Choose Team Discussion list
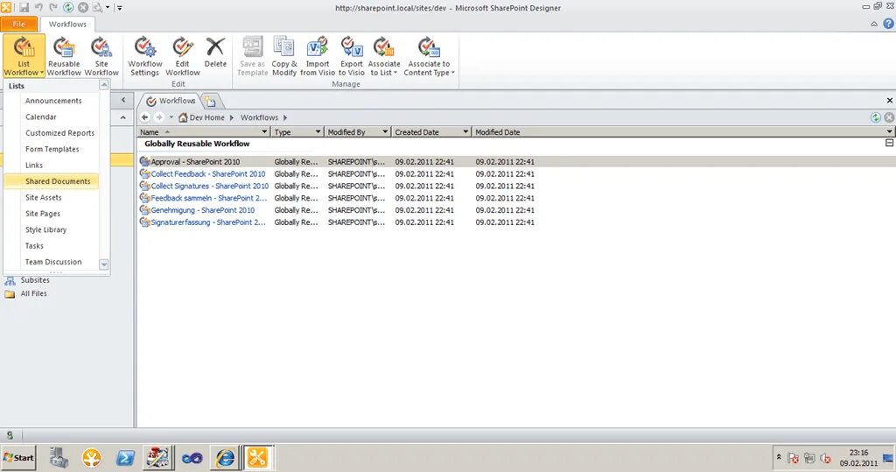 (x=53, y=262)
